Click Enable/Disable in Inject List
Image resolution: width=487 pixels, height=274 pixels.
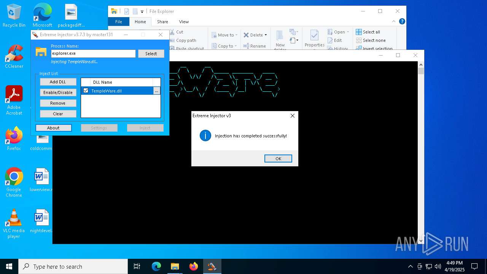tap(58, 92)
